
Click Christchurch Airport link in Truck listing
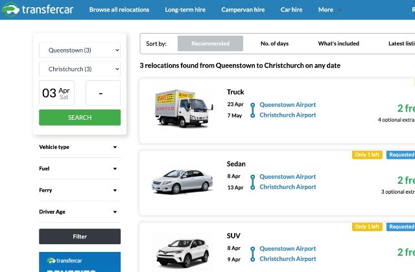point(288,115)
